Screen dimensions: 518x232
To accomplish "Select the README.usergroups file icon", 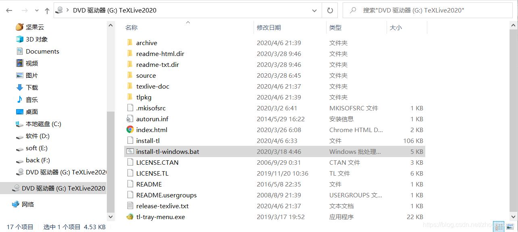I will coord(130,195).
